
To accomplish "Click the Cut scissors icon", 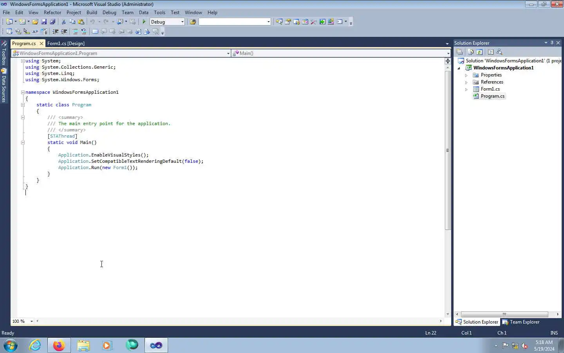I will click(63, 22).
